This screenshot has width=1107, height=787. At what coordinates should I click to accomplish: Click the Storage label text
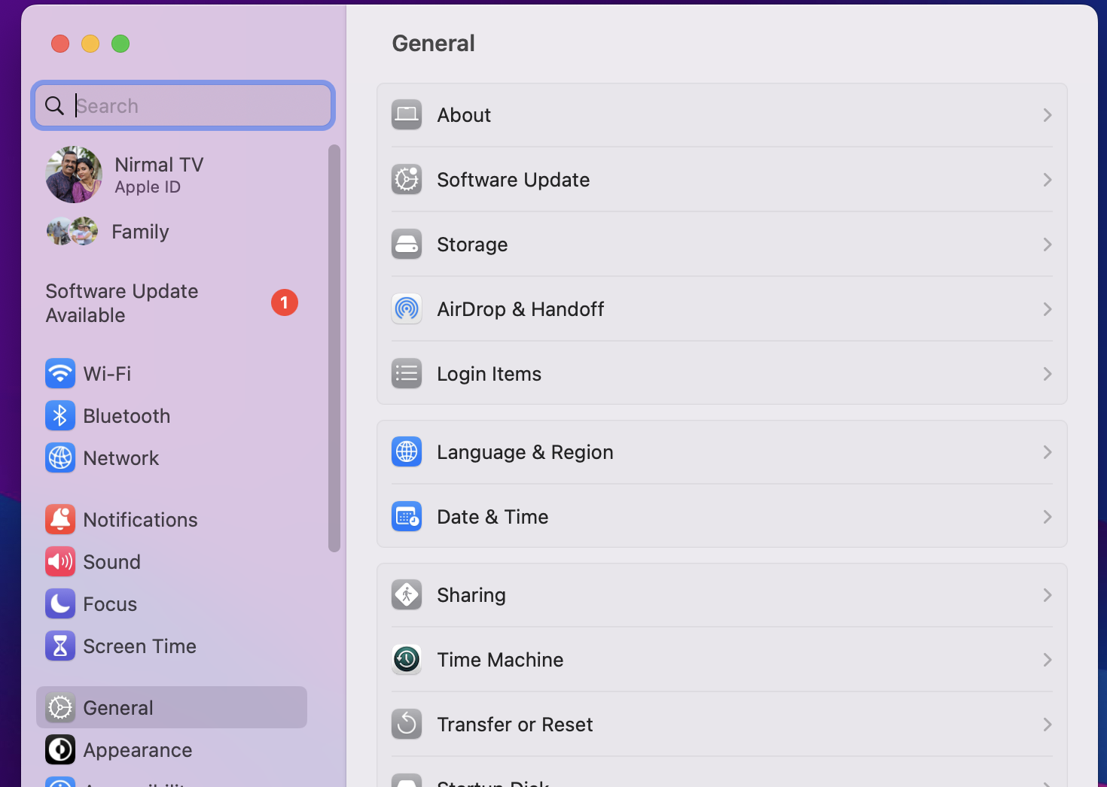coord(472,245)
